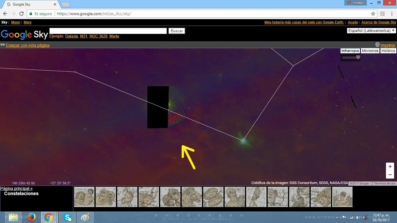This screenshot has height=223, width=397.
Task: Click the Buscar search button
Action: 177,31
